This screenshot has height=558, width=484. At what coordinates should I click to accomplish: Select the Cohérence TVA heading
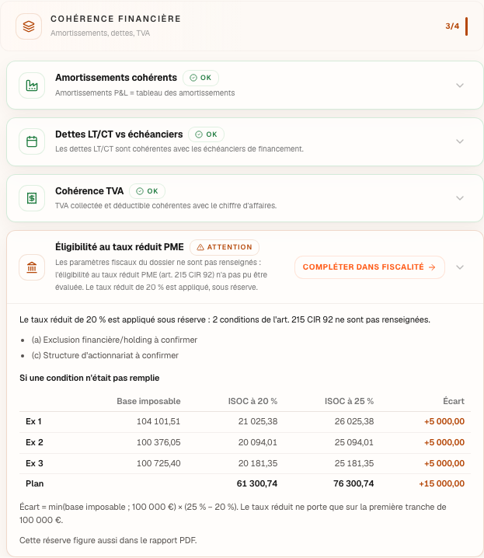click(x=89, y=190)
